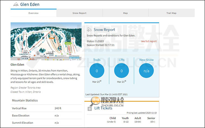Viewport: 205px width, 128px height.
Task: Open the Trail Map tab
Action: [171, 13]
